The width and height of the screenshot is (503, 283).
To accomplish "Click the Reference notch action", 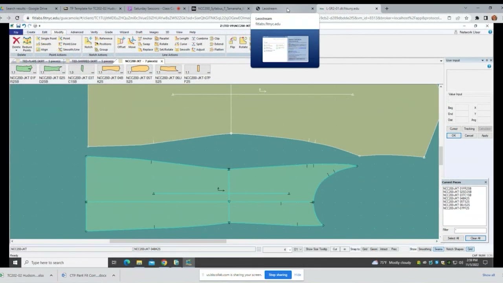I will (x=103, y=39).
